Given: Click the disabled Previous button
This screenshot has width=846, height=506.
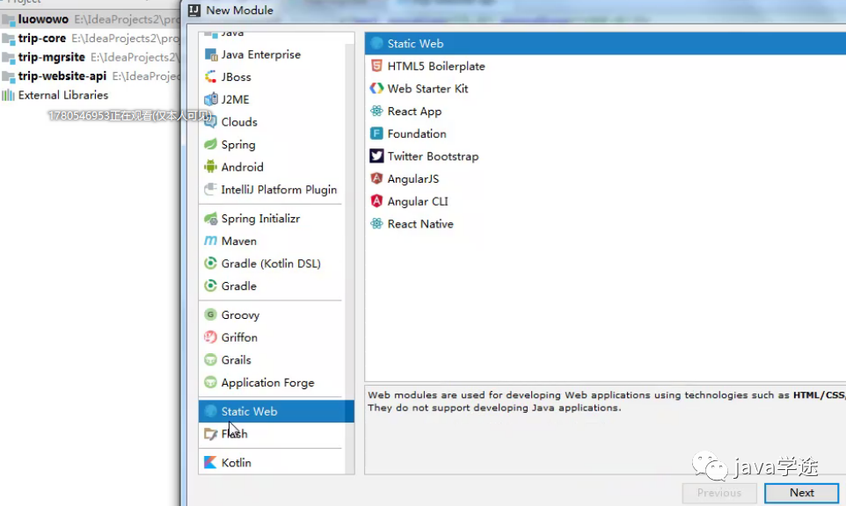Looking at the screenshot, I should click(x=719, y=493).
